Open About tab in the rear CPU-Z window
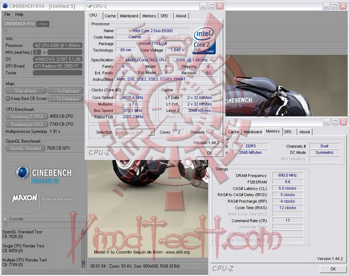 click(305, 132)
